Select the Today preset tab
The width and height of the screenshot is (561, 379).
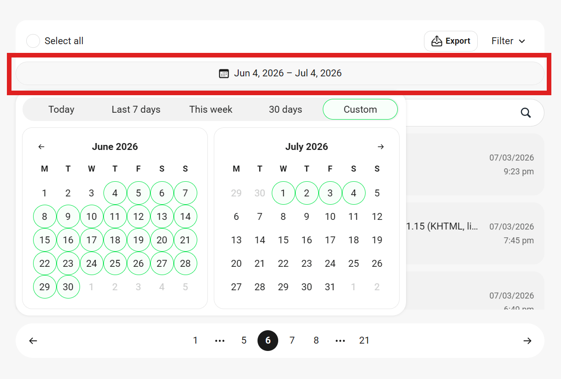coord(61,109)
